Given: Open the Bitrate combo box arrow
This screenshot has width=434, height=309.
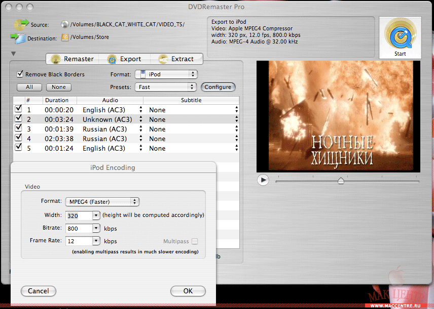Looking at the screenshot, I should click(x=96, y=228).
